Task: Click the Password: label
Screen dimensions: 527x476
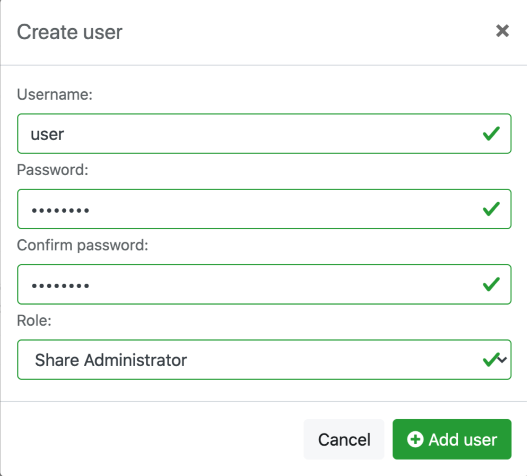Action: pyautogui.click(x=52, y=170)
